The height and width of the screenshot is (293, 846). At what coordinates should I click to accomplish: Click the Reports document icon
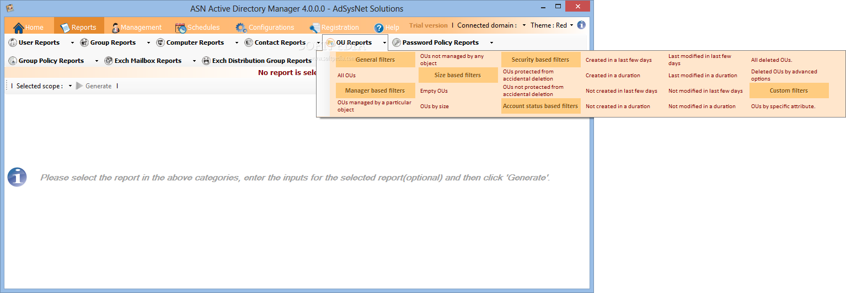point(65,28)
